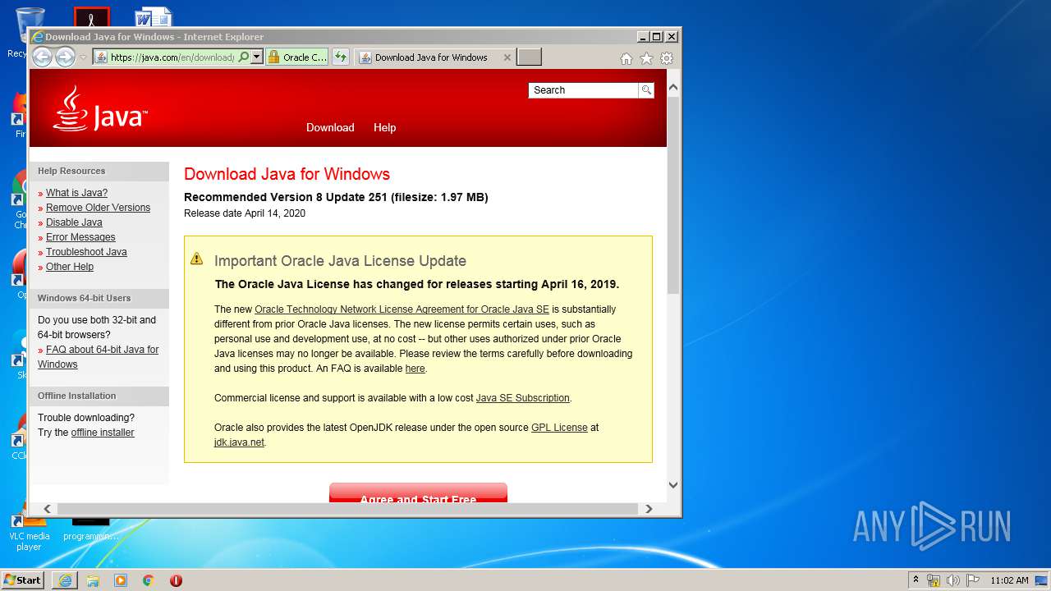Screen dimensions: 1051x591
Task: Open the Tools gear icon
Action: [667, 58]
